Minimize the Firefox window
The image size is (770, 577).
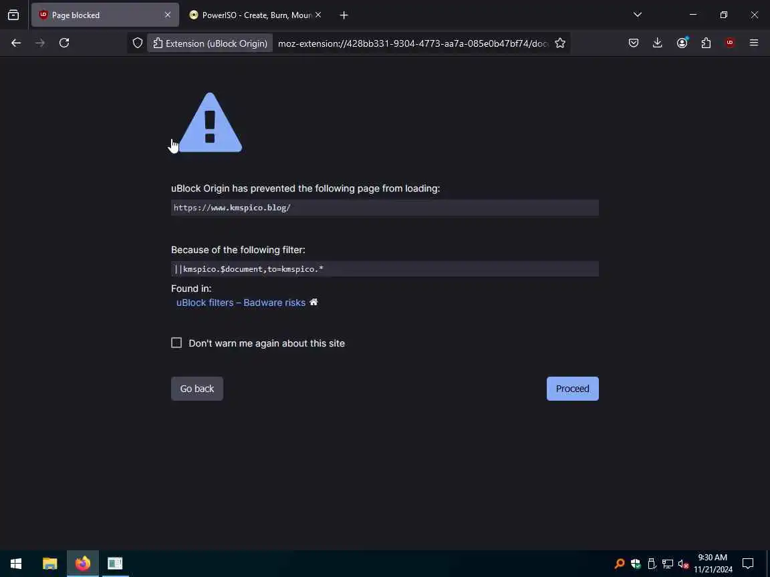pyautogui.click(x=693, y=15)
